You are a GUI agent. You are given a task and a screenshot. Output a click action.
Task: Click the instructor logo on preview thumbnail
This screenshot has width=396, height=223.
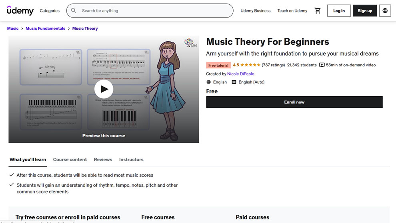pos(191,43)
